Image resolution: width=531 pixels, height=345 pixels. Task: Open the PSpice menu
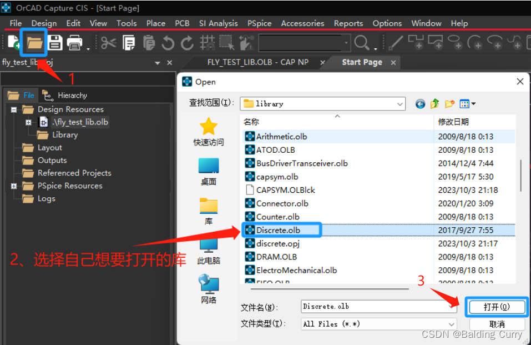coord(260,23)
